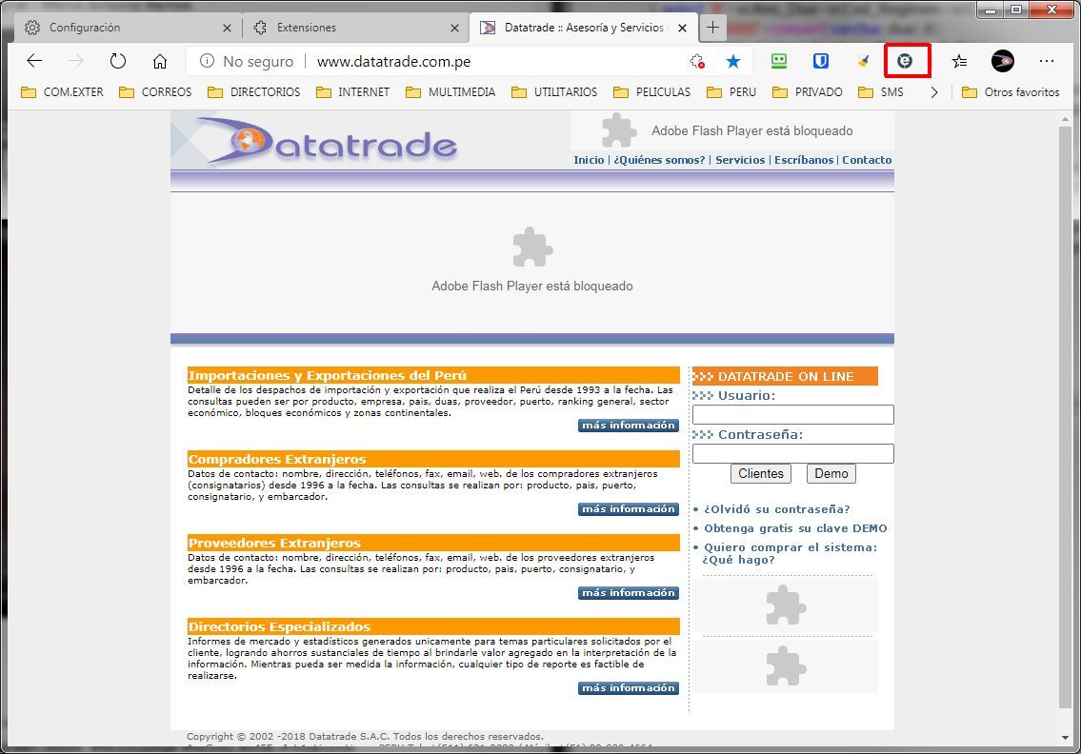Click más información under Compradores Extranjeros
The height and width of the screenshot is (754, 1081).
(628, 509)
